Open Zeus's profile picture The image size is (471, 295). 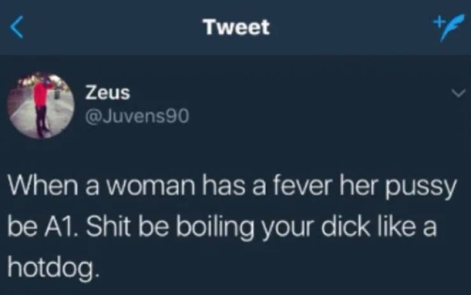click(41, 105)
